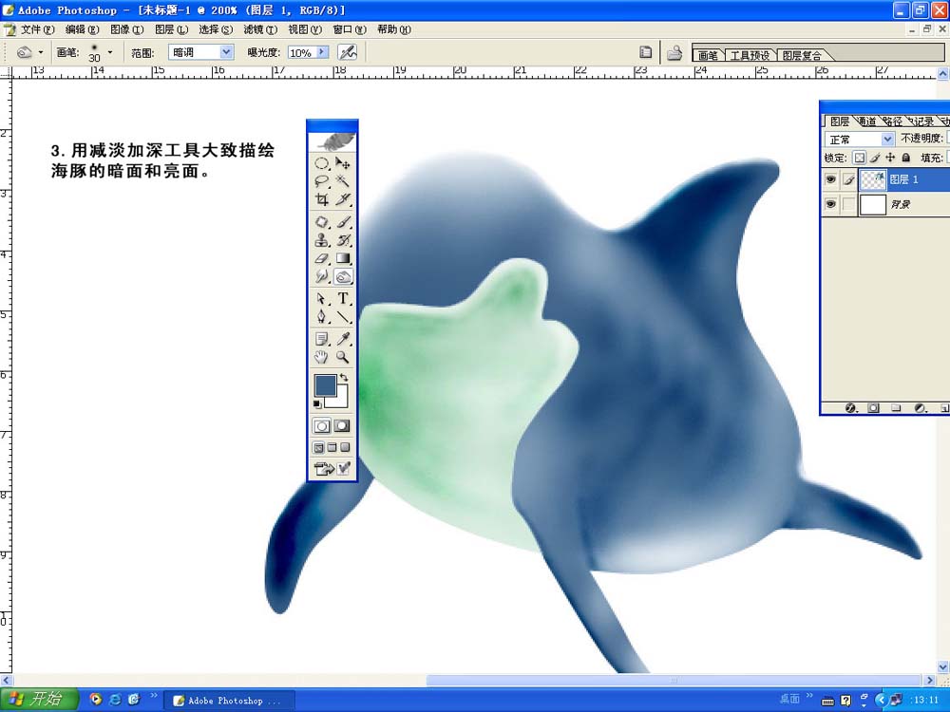Pick the Path Selection arrow tool

point(322,298)
